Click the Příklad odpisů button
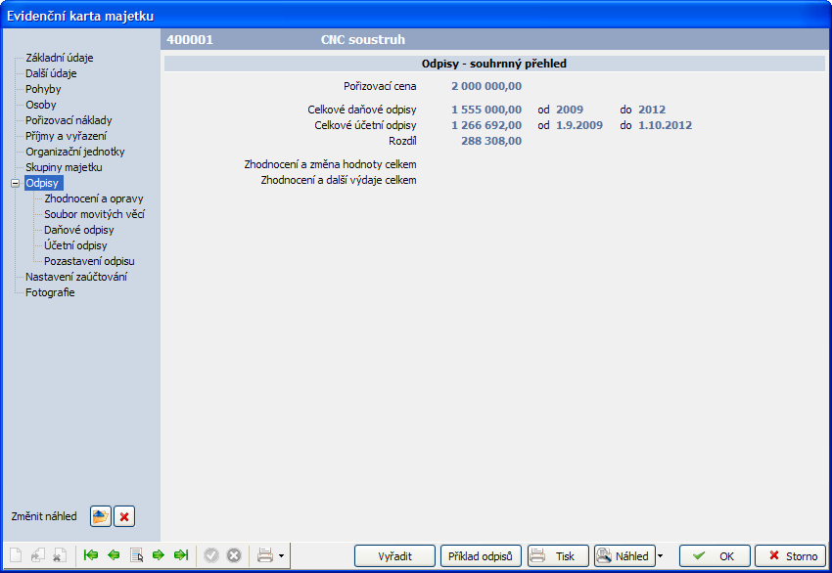The width and height of the screenshot is (832, 573). (x=481, y=556)
